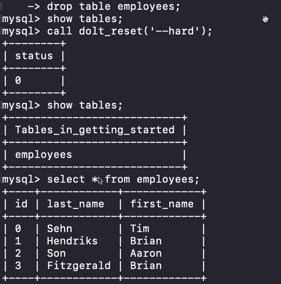Click the id value 2 in Son row
Viewport: 281px width, 284px height.
(x=18, y=253)
